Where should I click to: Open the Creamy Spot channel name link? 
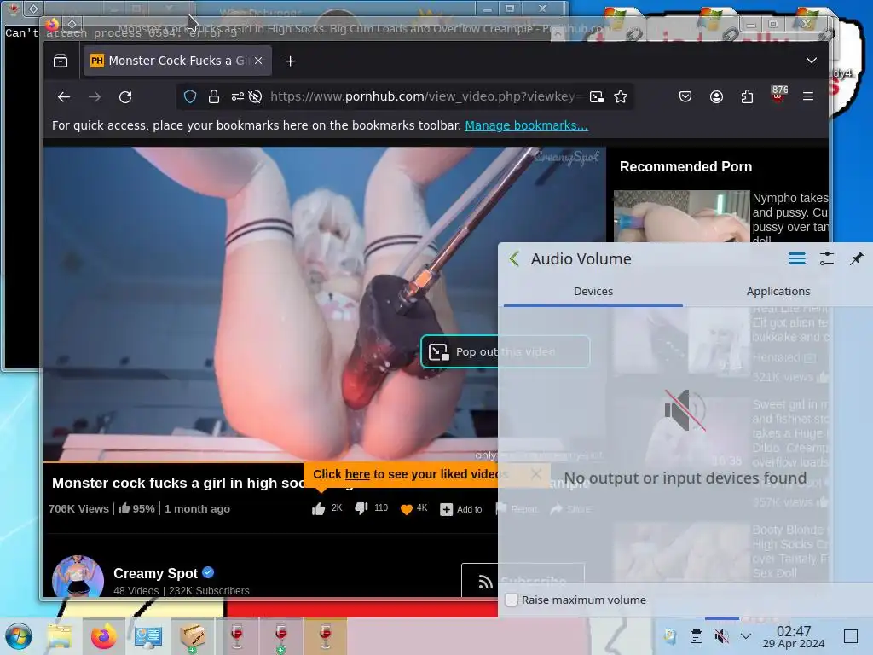[155, 573]
